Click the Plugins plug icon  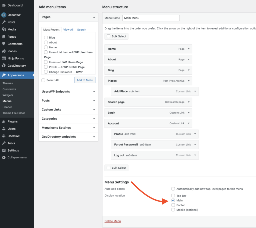4,121
